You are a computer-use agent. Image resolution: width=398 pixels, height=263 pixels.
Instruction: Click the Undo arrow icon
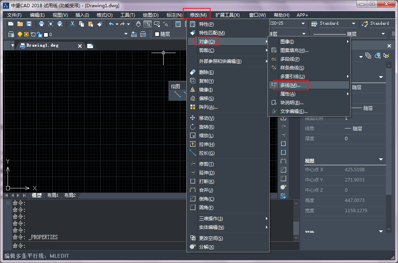[112, 23]
